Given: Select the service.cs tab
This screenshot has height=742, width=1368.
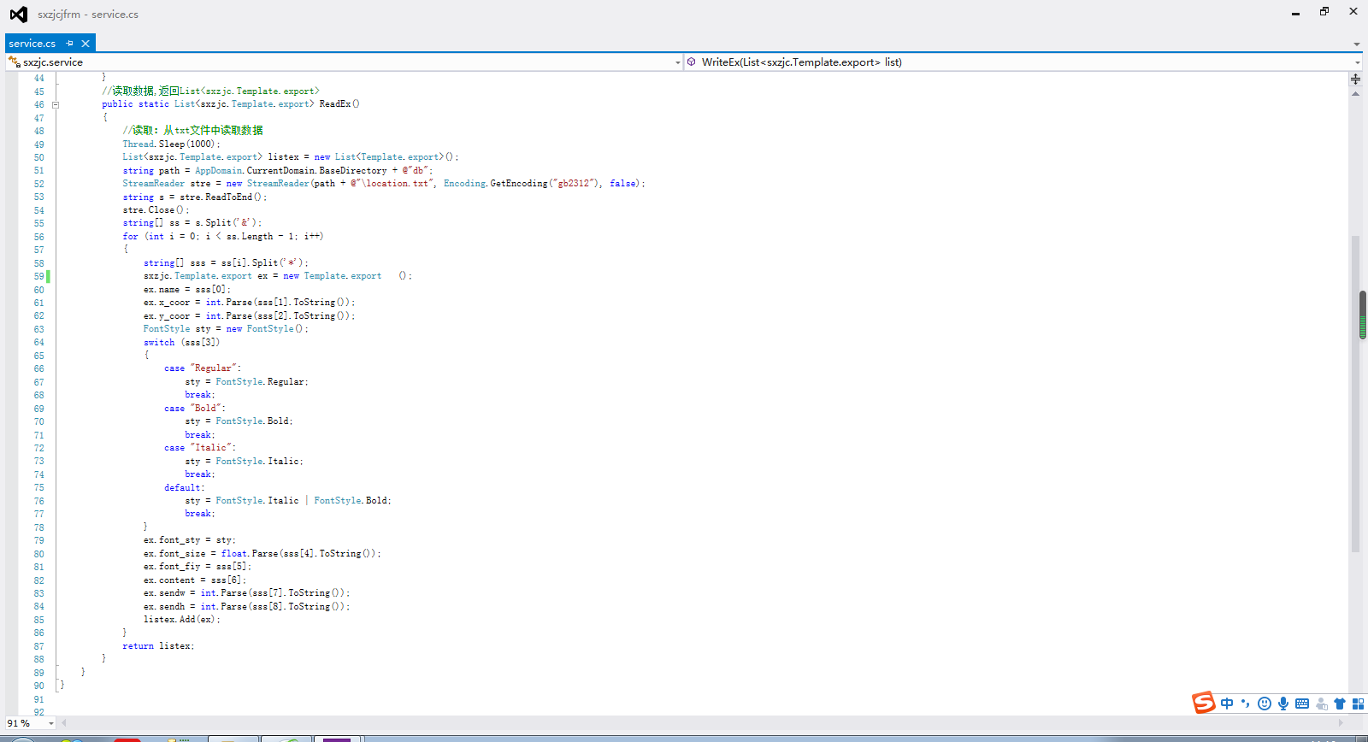Looking at the screenshot, I should point(32,43).
